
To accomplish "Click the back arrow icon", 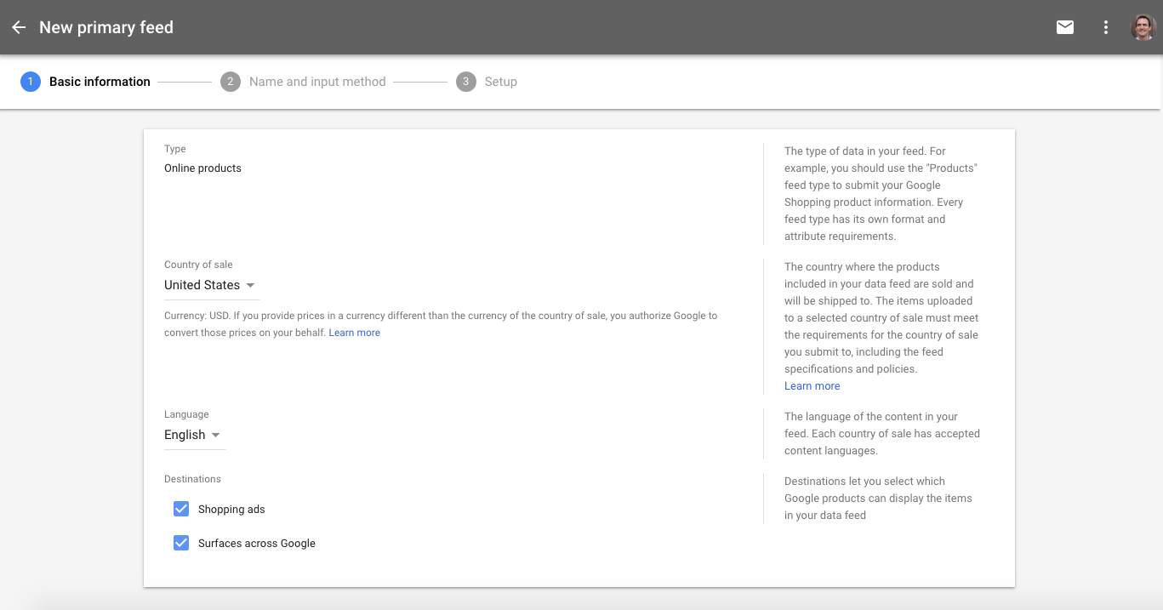I will coord(19,27).
